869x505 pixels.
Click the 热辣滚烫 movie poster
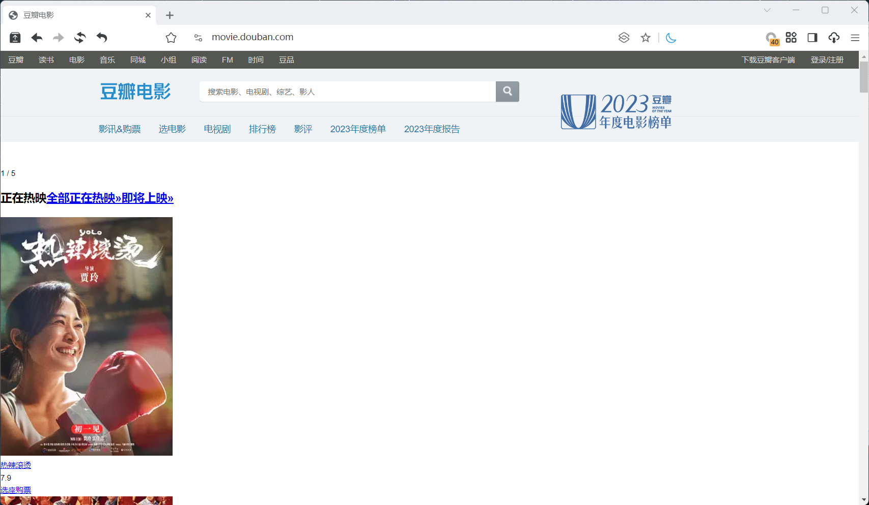pos(87,336)
